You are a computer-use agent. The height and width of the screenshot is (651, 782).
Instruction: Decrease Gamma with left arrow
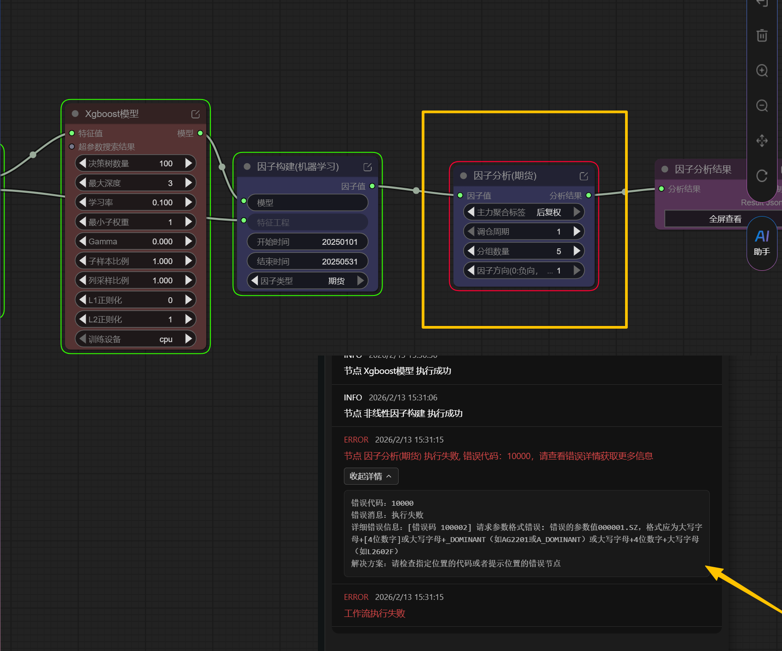[x=83, y=241]
